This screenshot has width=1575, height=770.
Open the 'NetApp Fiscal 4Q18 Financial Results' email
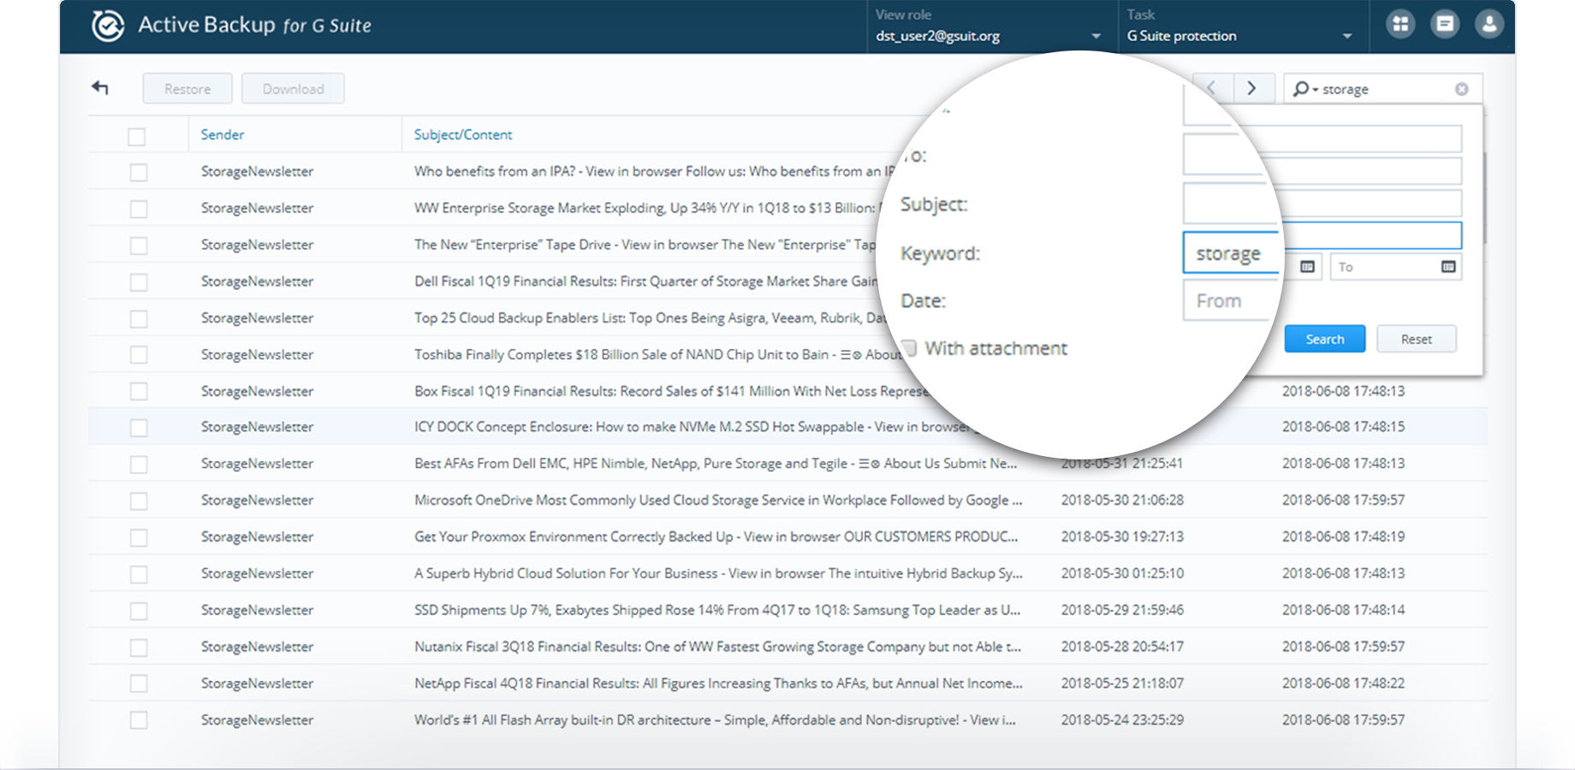[x=718, y=683]
